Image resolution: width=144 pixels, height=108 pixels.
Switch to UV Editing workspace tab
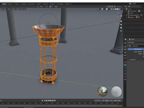point(24,4)
